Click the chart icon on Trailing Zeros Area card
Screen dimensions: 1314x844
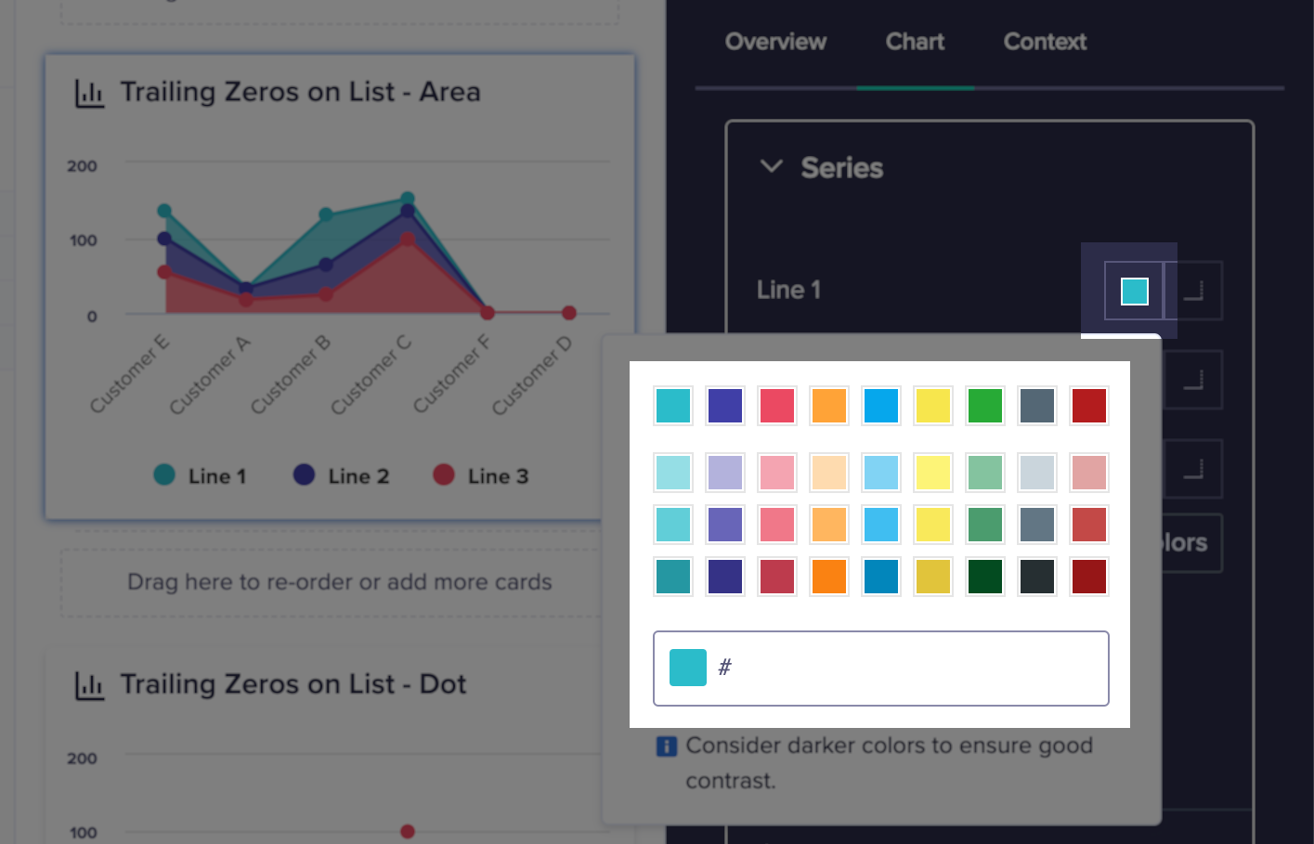pos(89,91)
